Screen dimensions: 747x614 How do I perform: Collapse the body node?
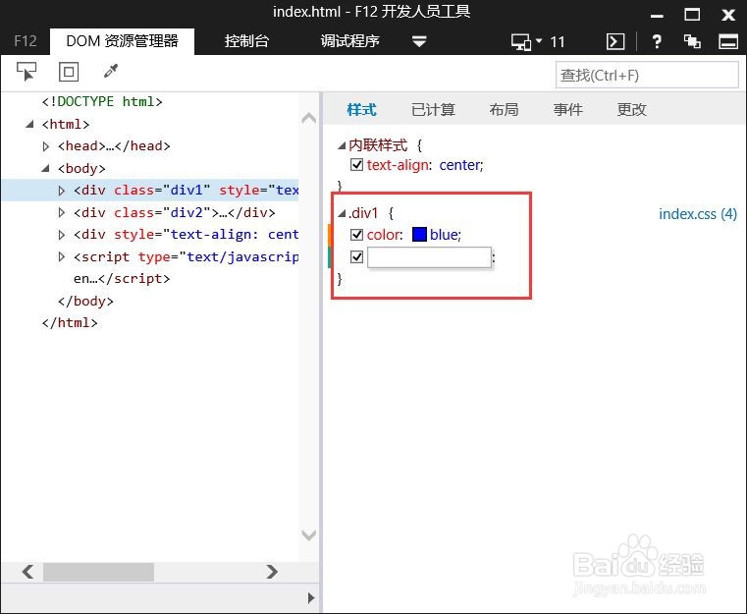coord(45,168)
